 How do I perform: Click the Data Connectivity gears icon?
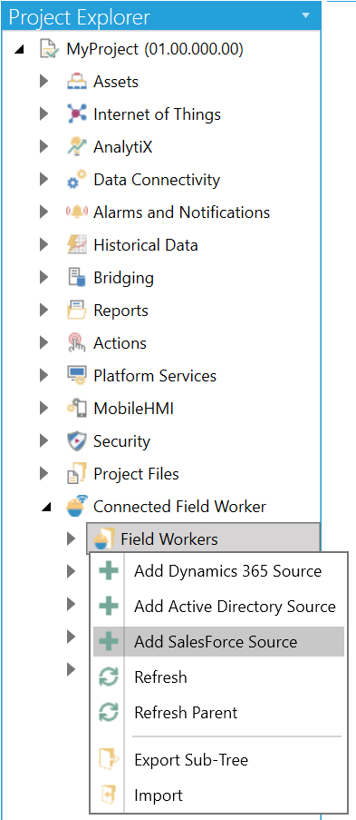pos(77,180)
